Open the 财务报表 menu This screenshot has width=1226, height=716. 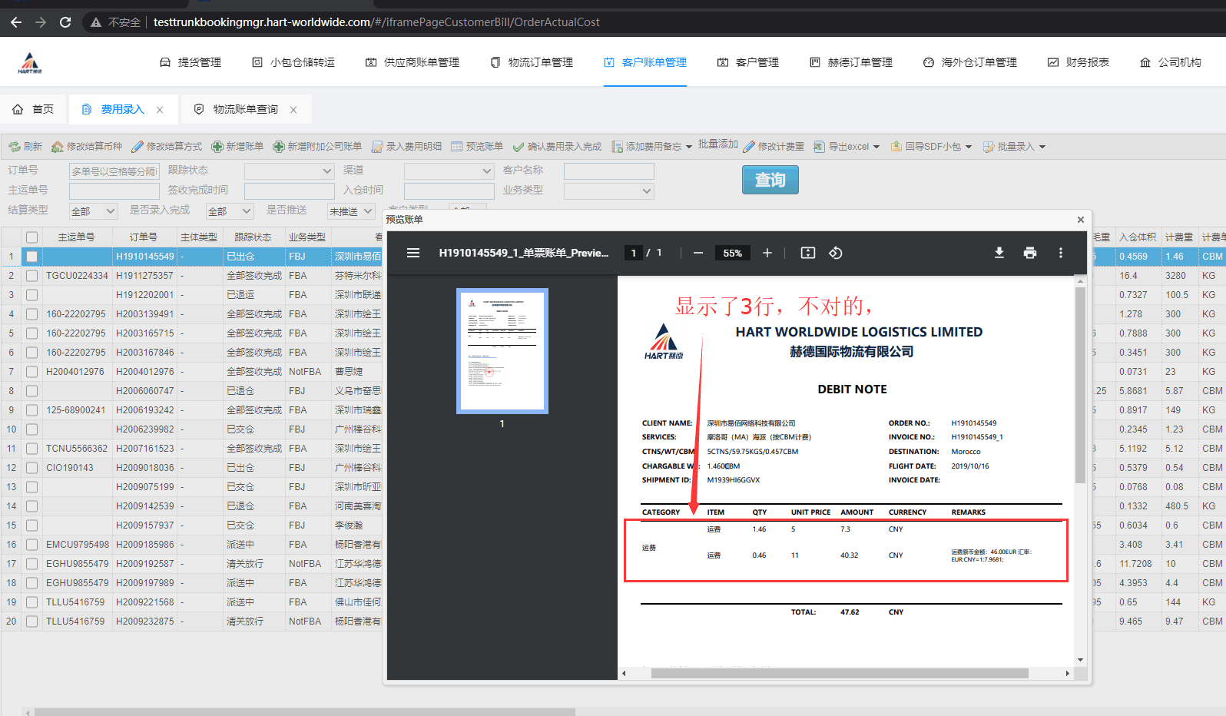[1079, 62]
